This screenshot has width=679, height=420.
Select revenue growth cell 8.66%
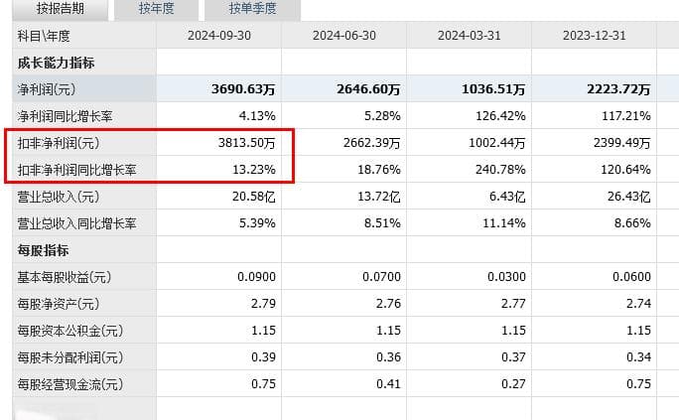[x=632, y=223]
